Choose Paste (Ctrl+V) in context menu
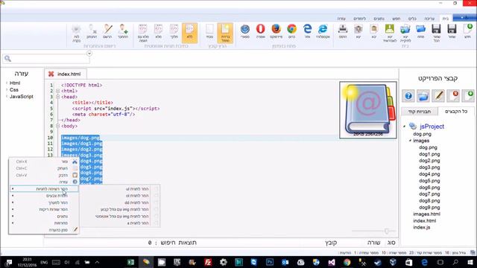The image size is (477, 268). (x=44, y=176)
